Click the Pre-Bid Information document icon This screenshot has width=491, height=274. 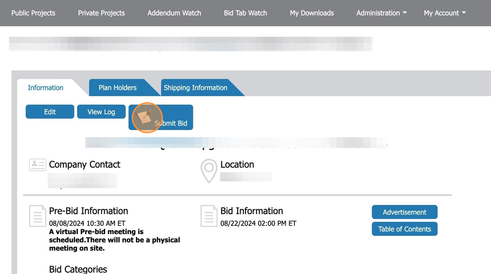click(x=37, y=215)
